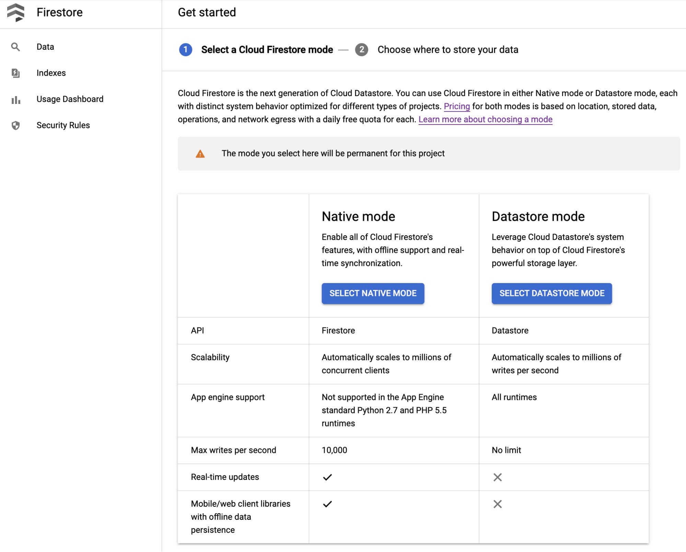Click the Native mode client libraries checkmark

tap(327, 504)
